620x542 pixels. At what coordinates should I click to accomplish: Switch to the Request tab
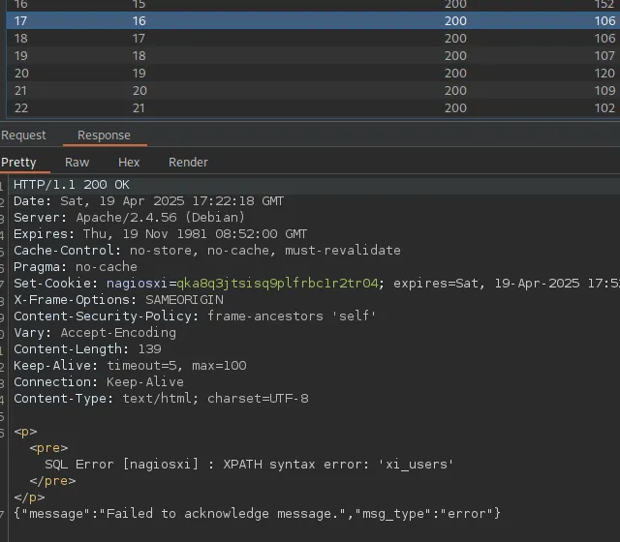pyautogui.click(x=23, y=135)
